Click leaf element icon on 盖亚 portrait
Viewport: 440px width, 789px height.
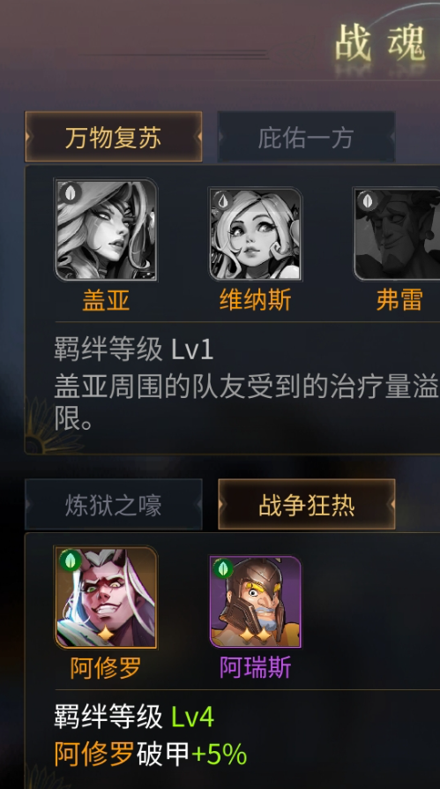point(70,192)
